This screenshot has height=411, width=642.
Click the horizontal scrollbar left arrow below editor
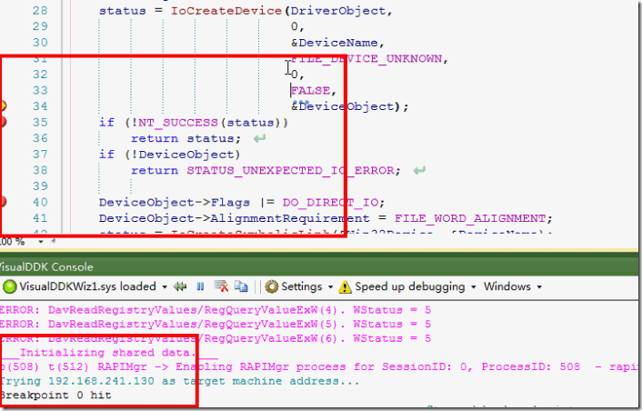click(51, 242)
